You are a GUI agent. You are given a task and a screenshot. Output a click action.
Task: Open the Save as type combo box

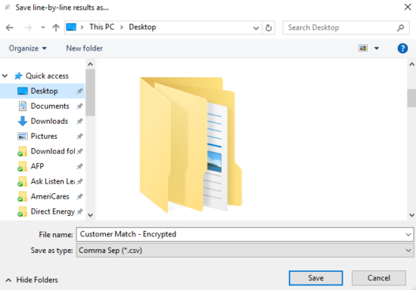[245, 250]
